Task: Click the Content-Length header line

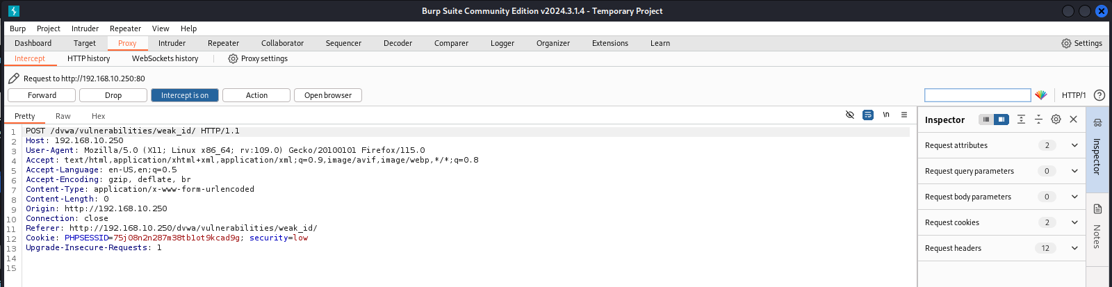Action: (x=67, y=199)
